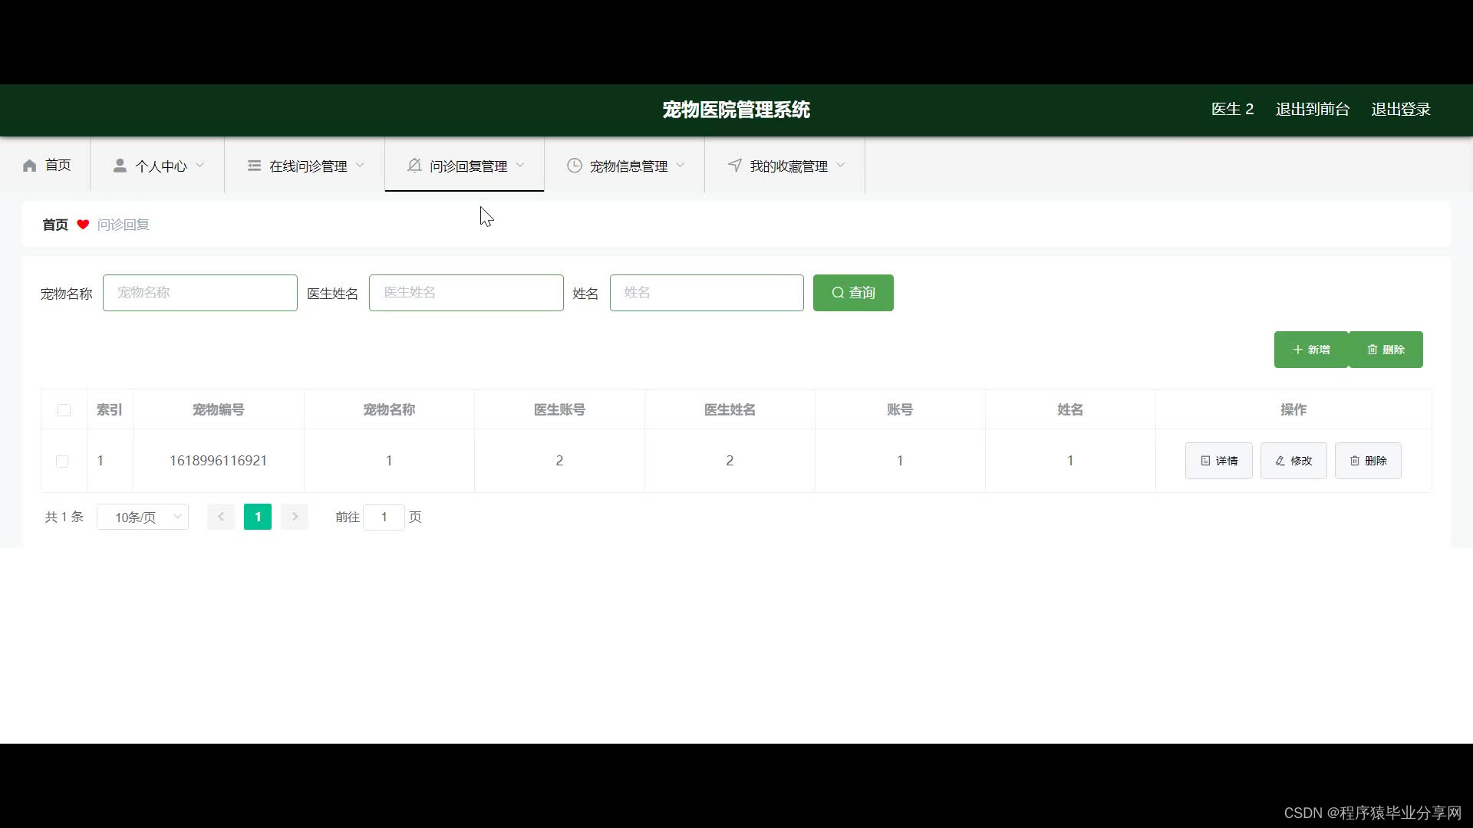
Task: Expand the 宠物信息管理 menu chevron
Action: [x=680, y=166]
